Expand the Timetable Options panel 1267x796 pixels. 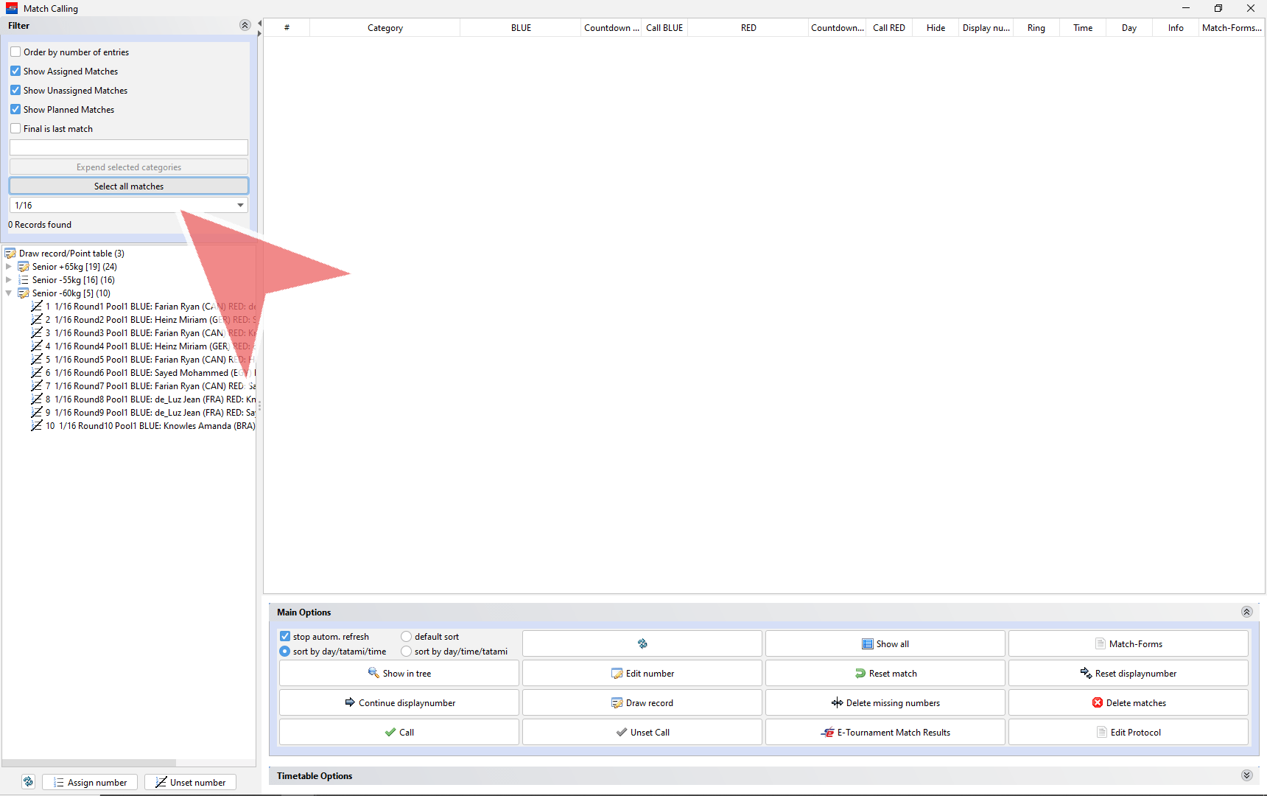[1246, 775]
